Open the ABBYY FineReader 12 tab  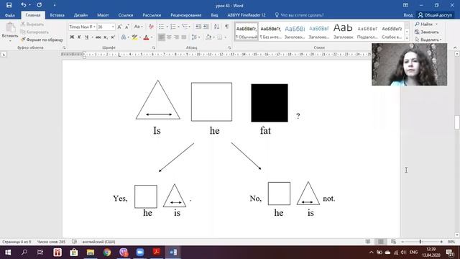(247, 15)
